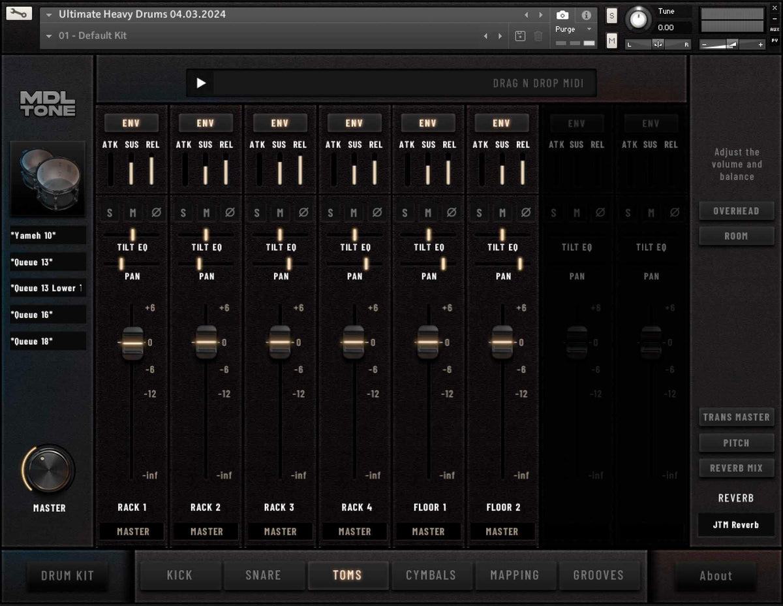Screen dimensions: 783x606
Task: Click the Tune knob
Action: (638, 20)
